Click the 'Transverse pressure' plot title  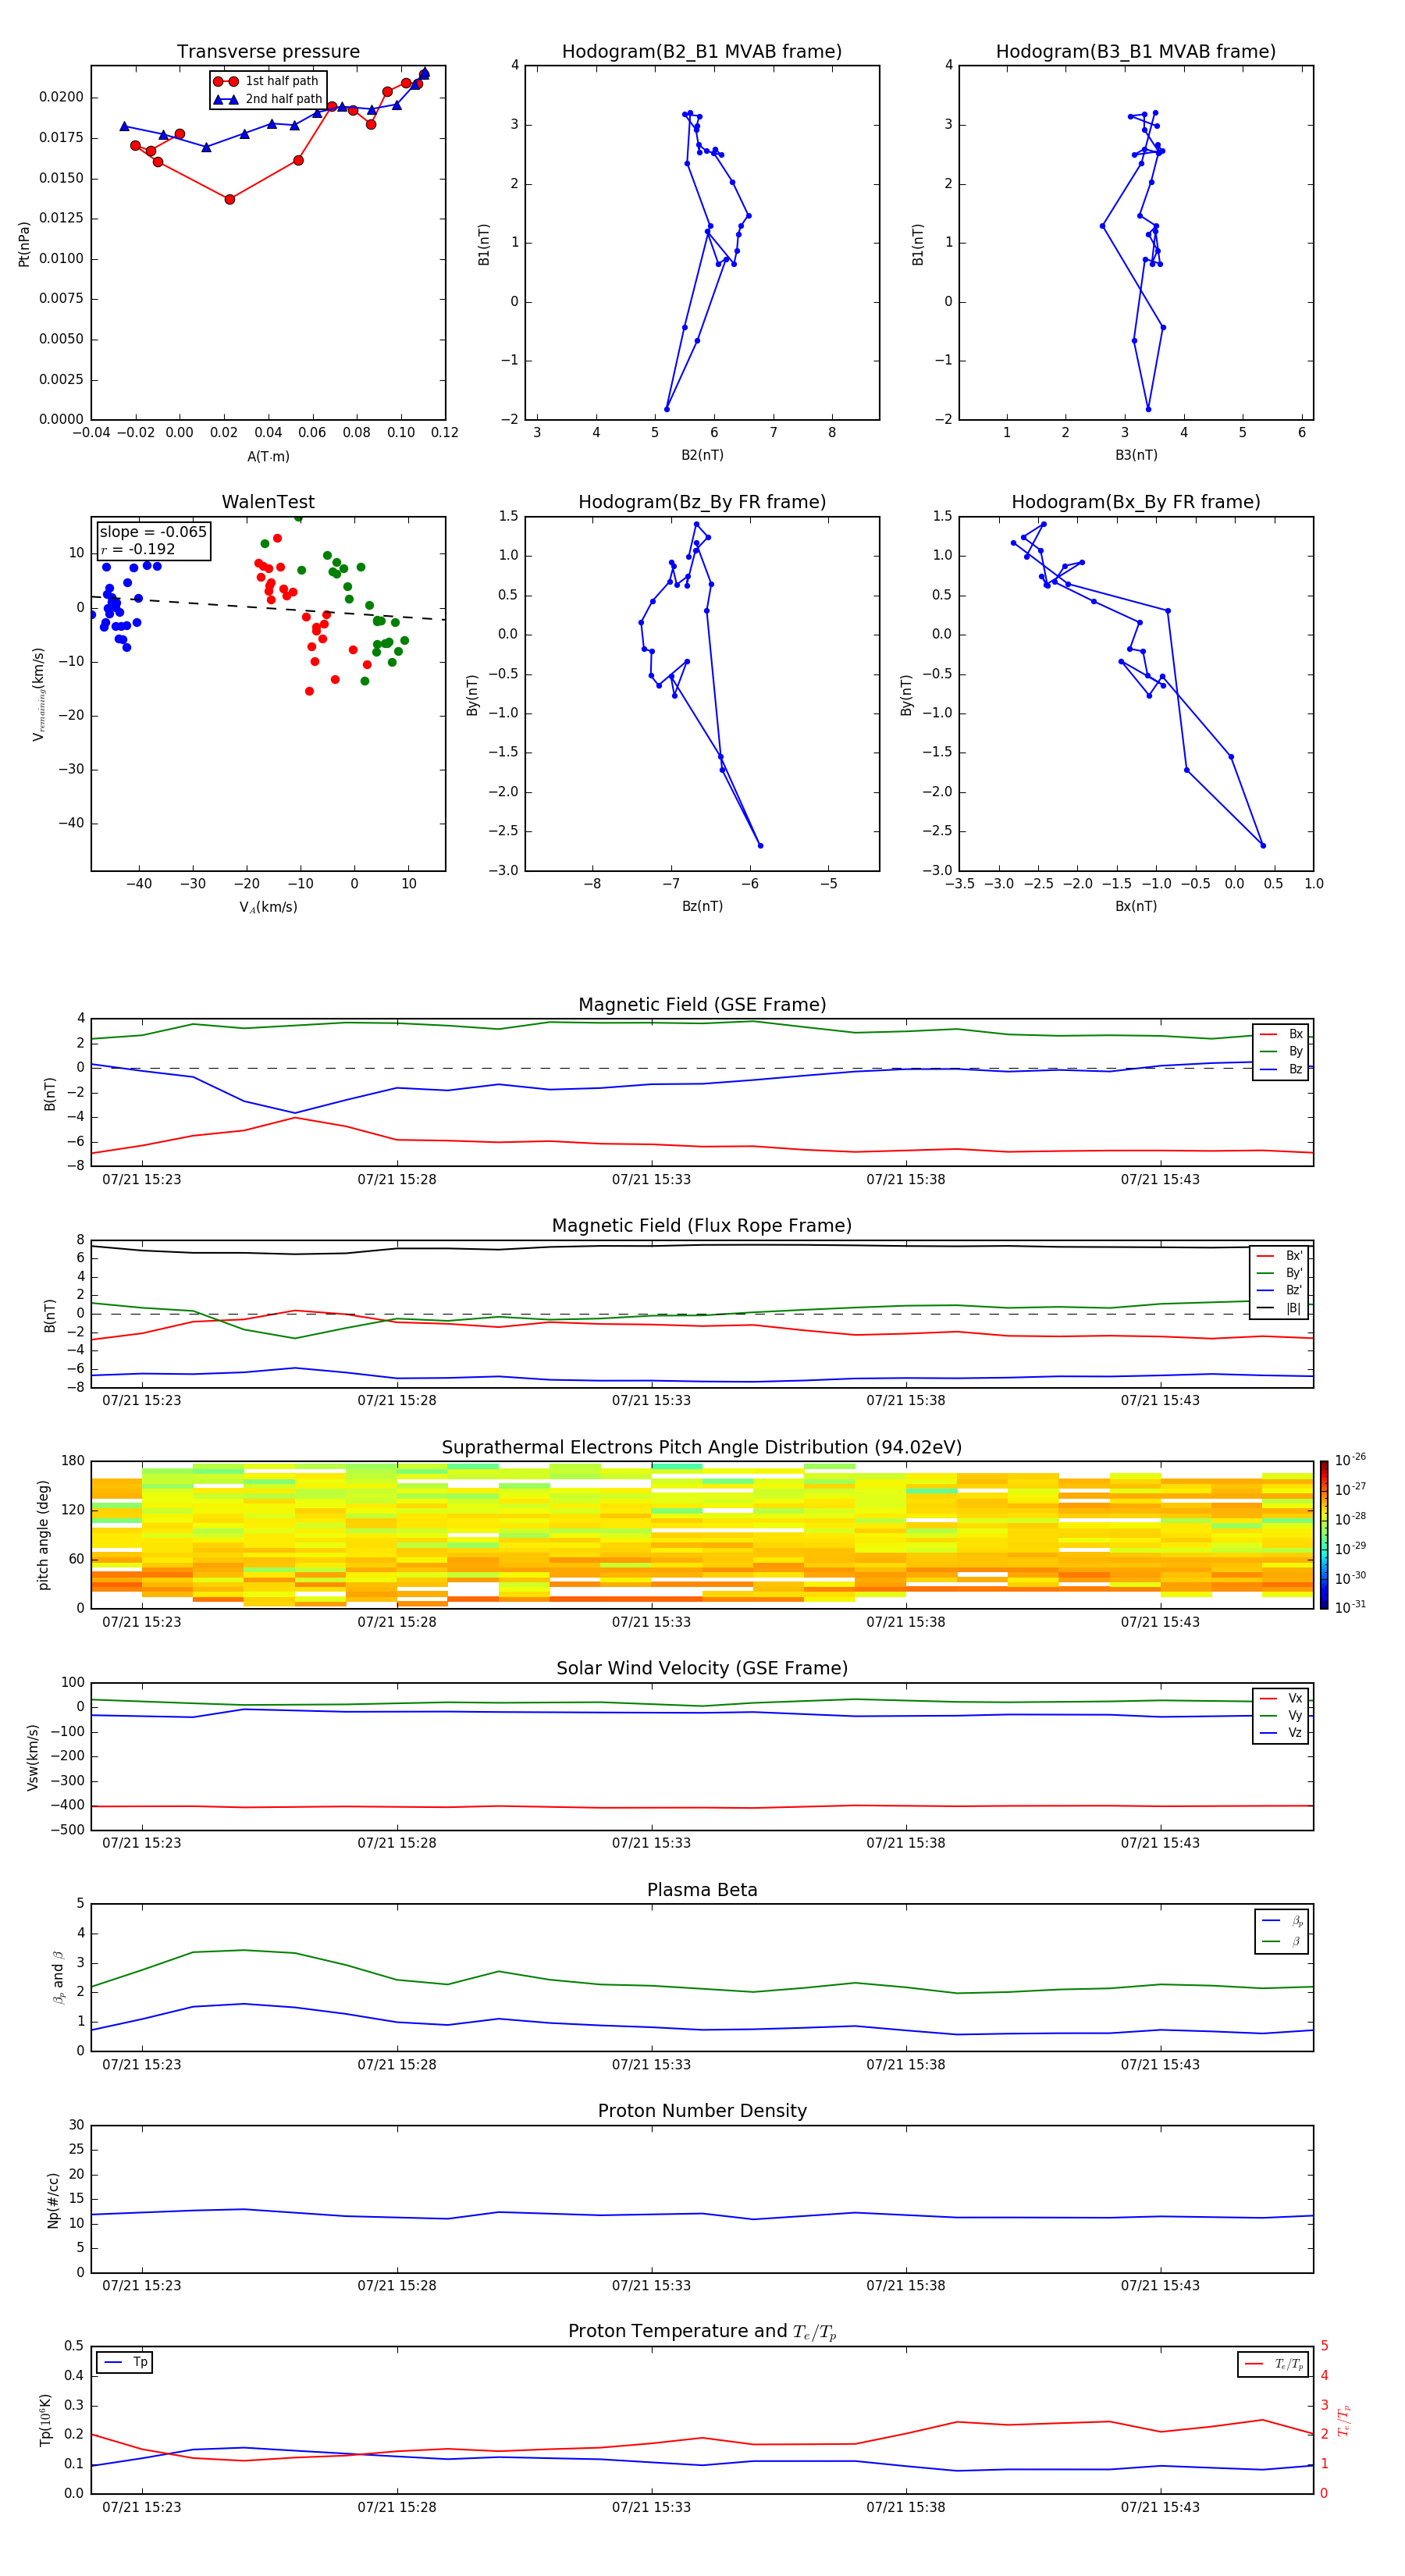coord(268,52)
